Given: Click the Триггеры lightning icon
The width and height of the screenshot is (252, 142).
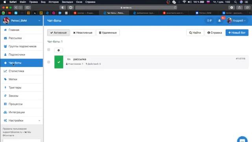Looking at the screenshot, I should point(5,88).
